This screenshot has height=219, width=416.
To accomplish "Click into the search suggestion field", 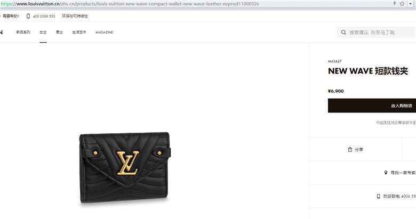I will click(x=376, y=33).
